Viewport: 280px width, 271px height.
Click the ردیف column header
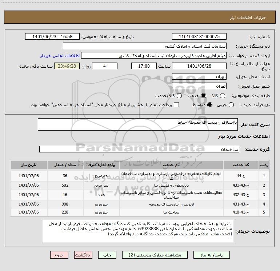point(264,165)
